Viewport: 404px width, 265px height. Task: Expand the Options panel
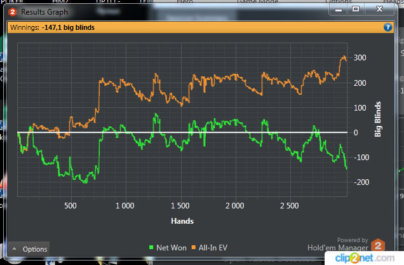click(30, 249)
